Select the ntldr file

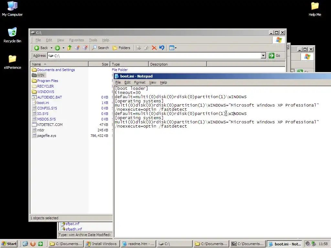point(38,130)
